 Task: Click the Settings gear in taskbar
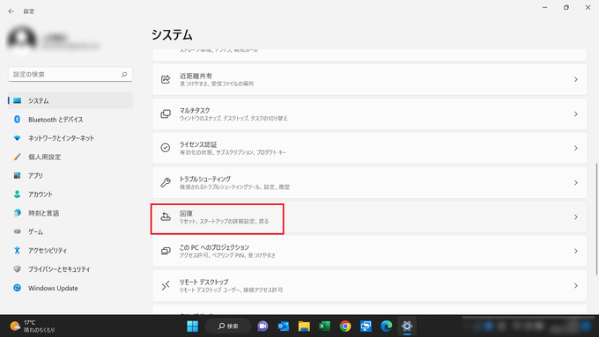tap(407, 326)
